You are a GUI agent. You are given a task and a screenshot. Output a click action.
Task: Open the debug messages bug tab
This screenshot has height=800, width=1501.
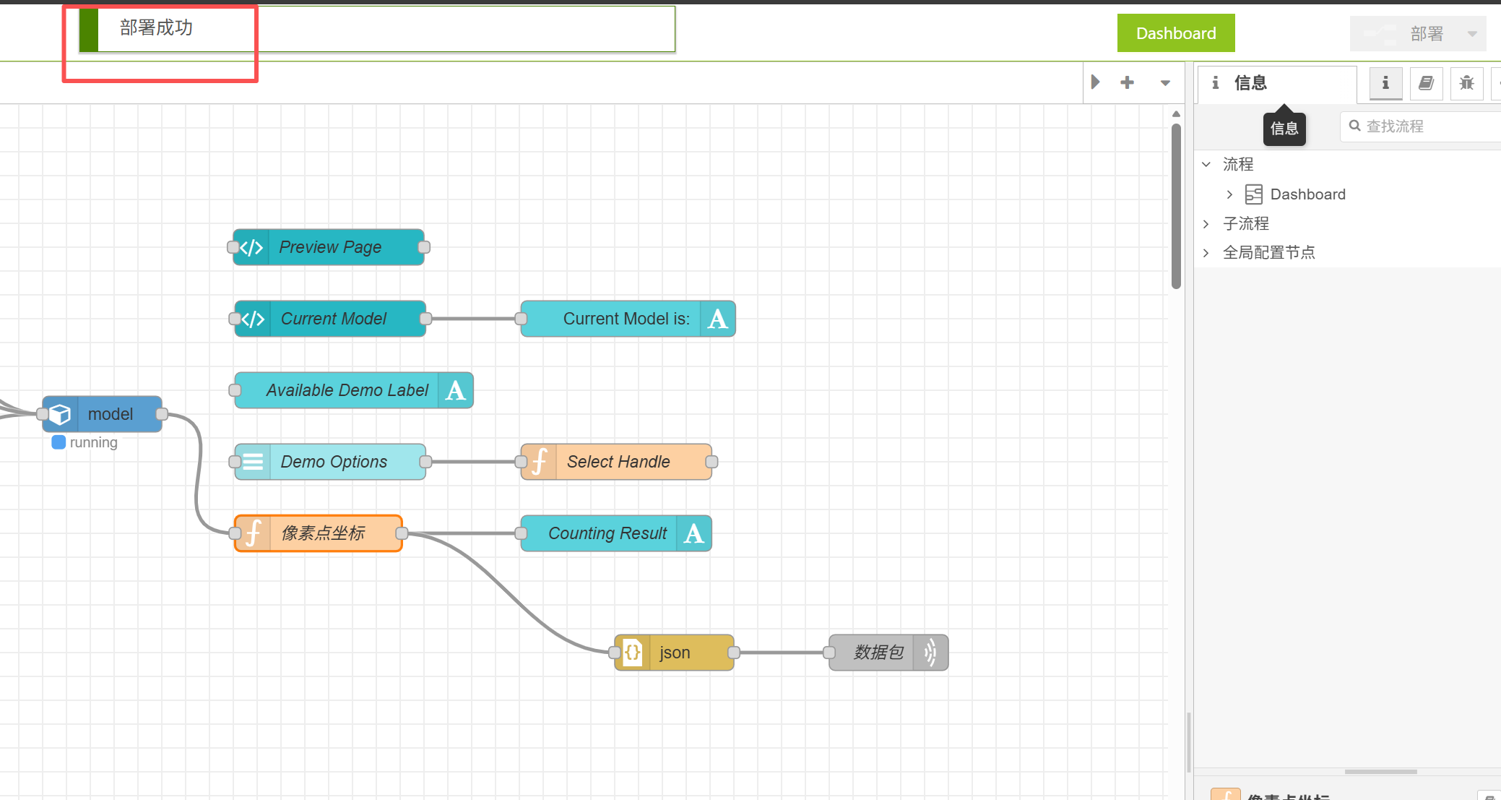[x=1466, y=83]
